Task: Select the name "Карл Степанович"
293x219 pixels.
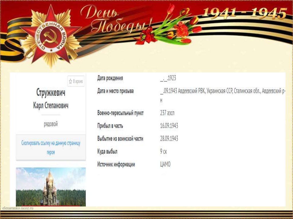Action: [x=51, y=105]
